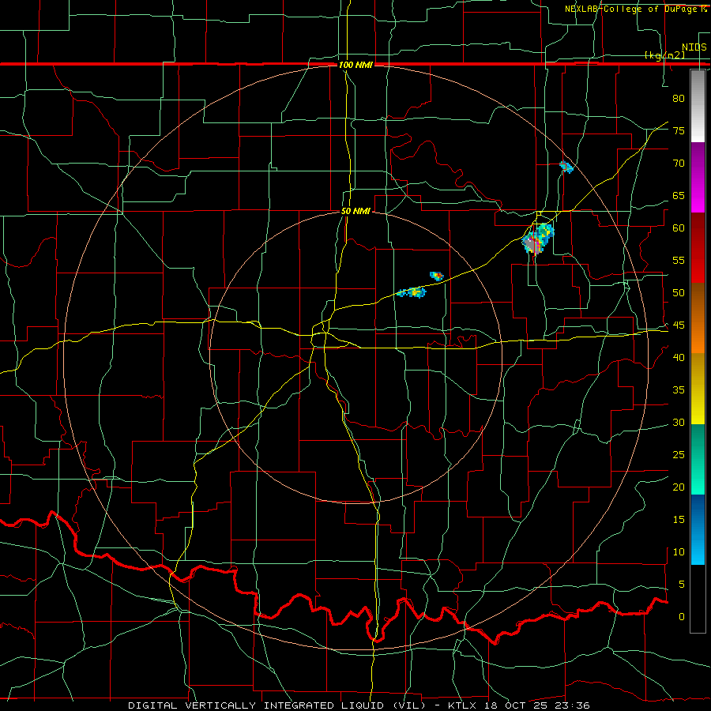
Task: Click the 70 value on the legend
Action: point(679,164)
